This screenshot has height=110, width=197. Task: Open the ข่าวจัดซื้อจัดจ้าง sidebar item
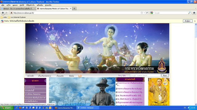click(35, 101)
